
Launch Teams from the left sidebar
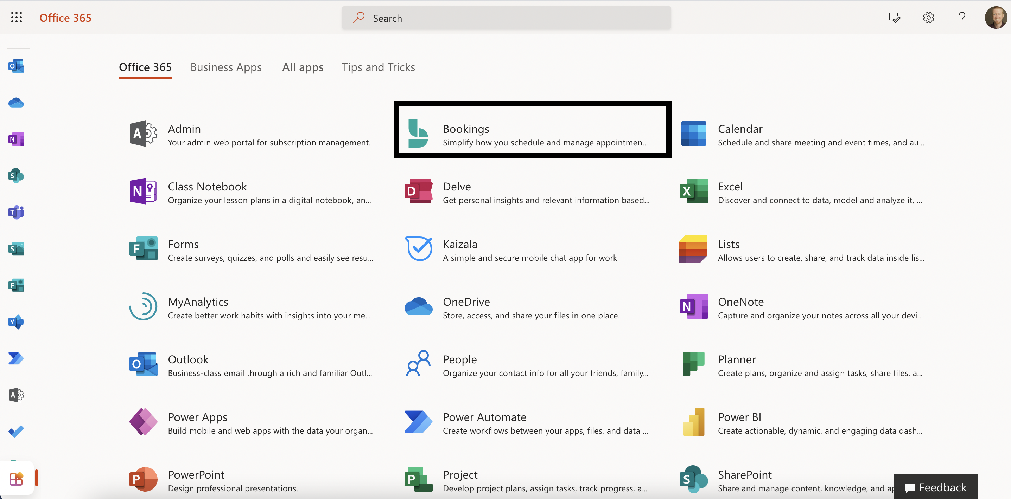click(x=16, y=212)
